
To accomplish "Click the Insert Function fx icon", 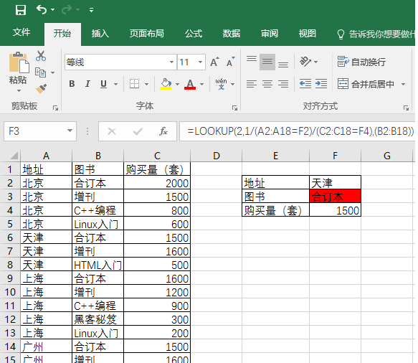I will coord(163,131).
